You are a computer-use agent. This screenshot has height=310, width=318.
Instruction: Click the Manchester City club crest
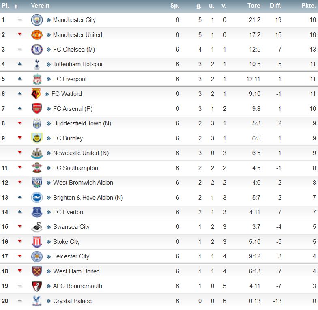coord(37,20)
